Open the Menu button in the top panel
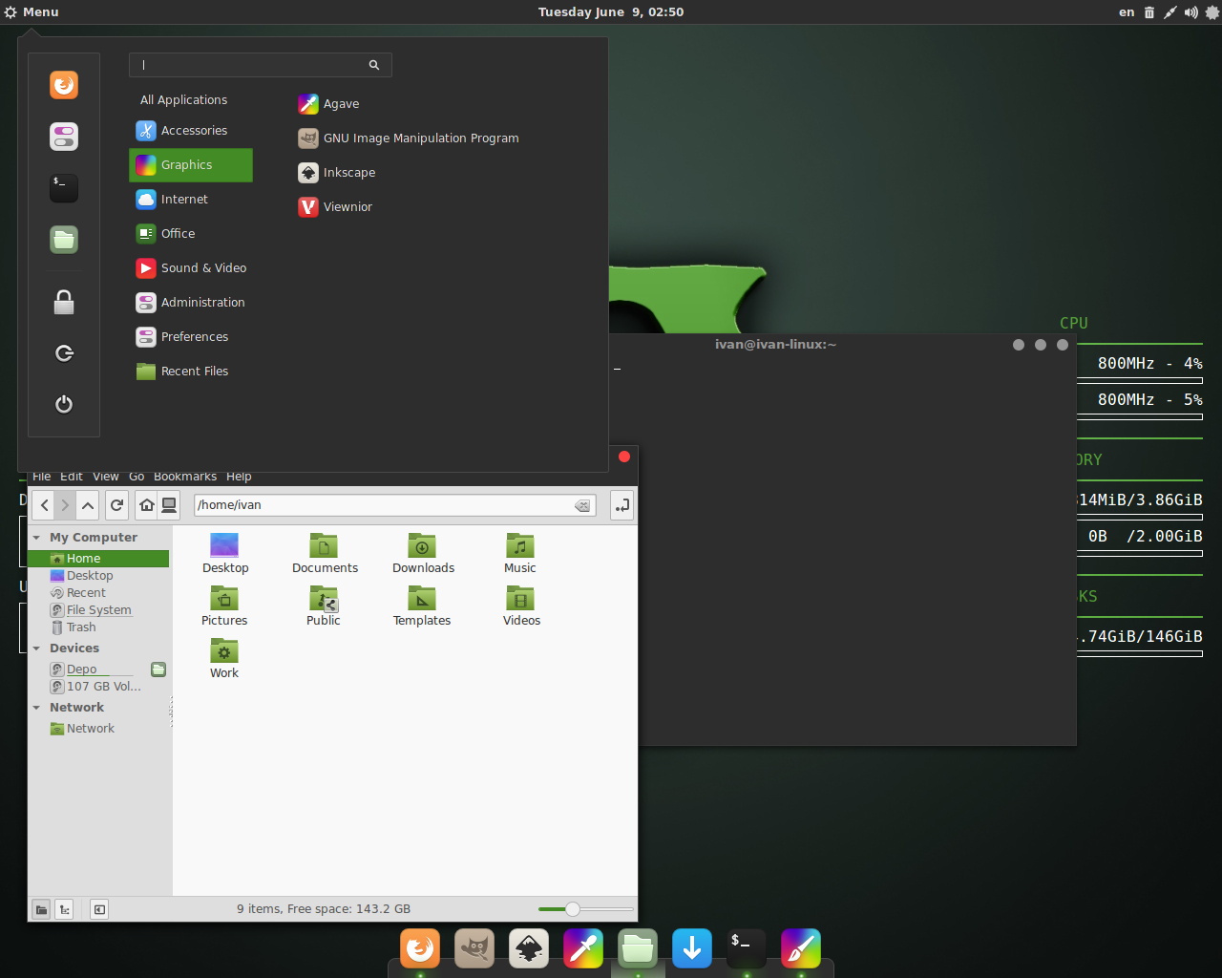The height and width of the screenshot is (978, 1222). 32,12
